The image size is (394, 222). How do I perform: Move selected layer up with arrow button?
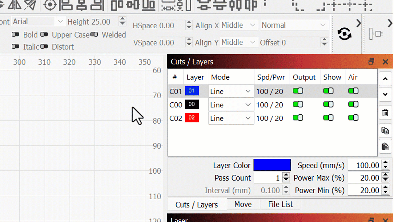[385, 79]
